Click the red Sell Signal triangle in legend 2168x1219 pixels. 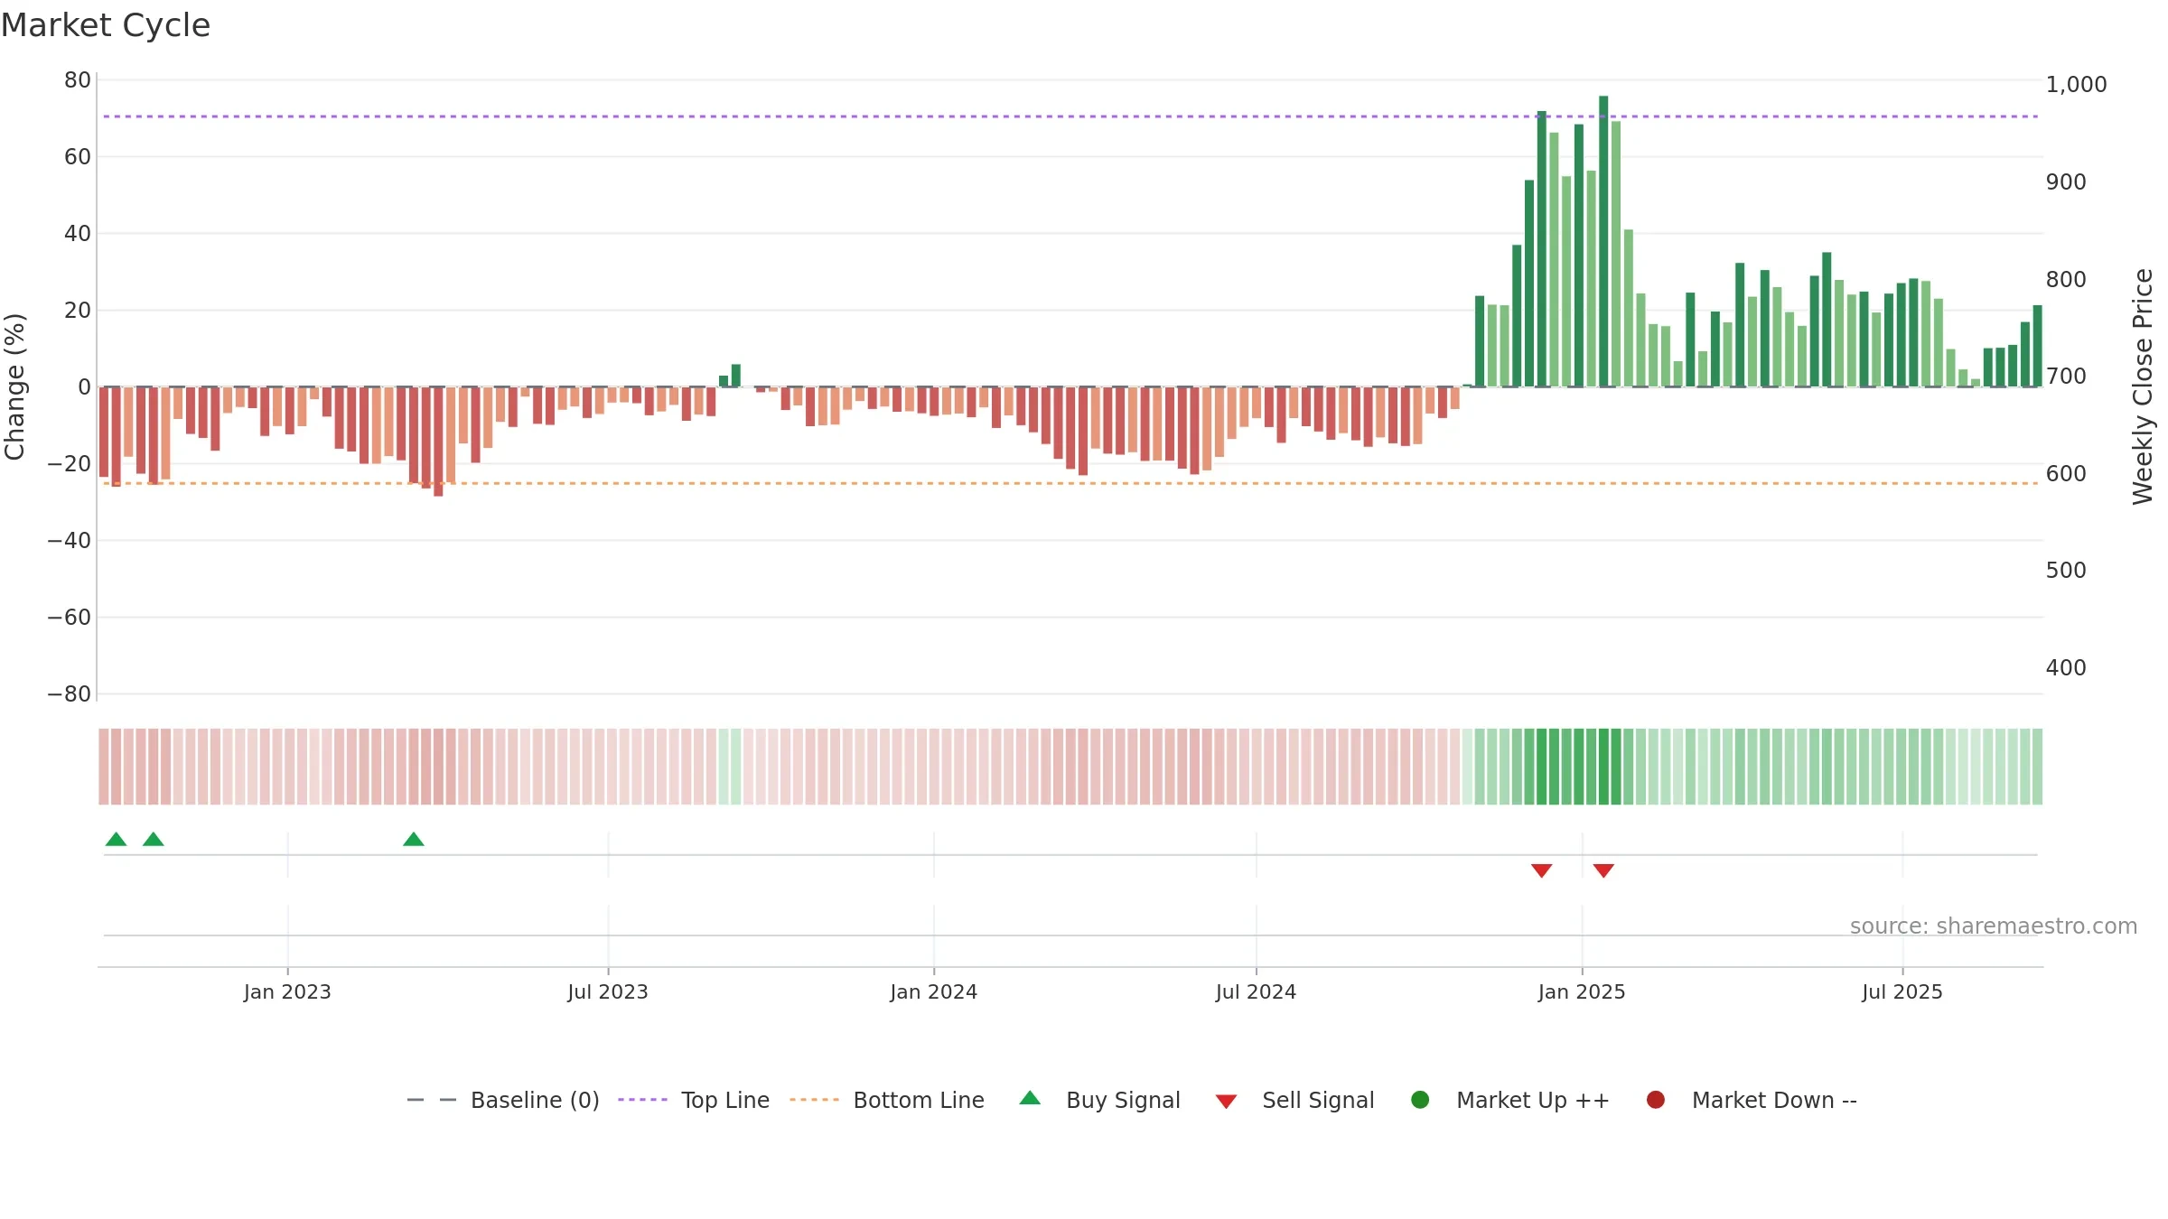1226,1102
